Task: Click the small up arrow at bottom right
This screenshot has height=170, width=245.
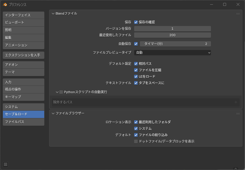Action: click(236, 168)
